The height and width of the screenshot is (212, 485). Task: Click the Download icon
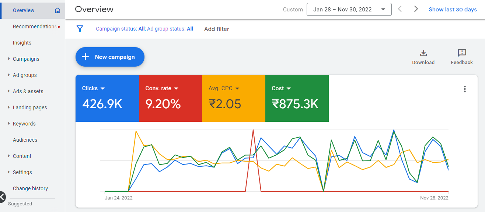(423, 53)
